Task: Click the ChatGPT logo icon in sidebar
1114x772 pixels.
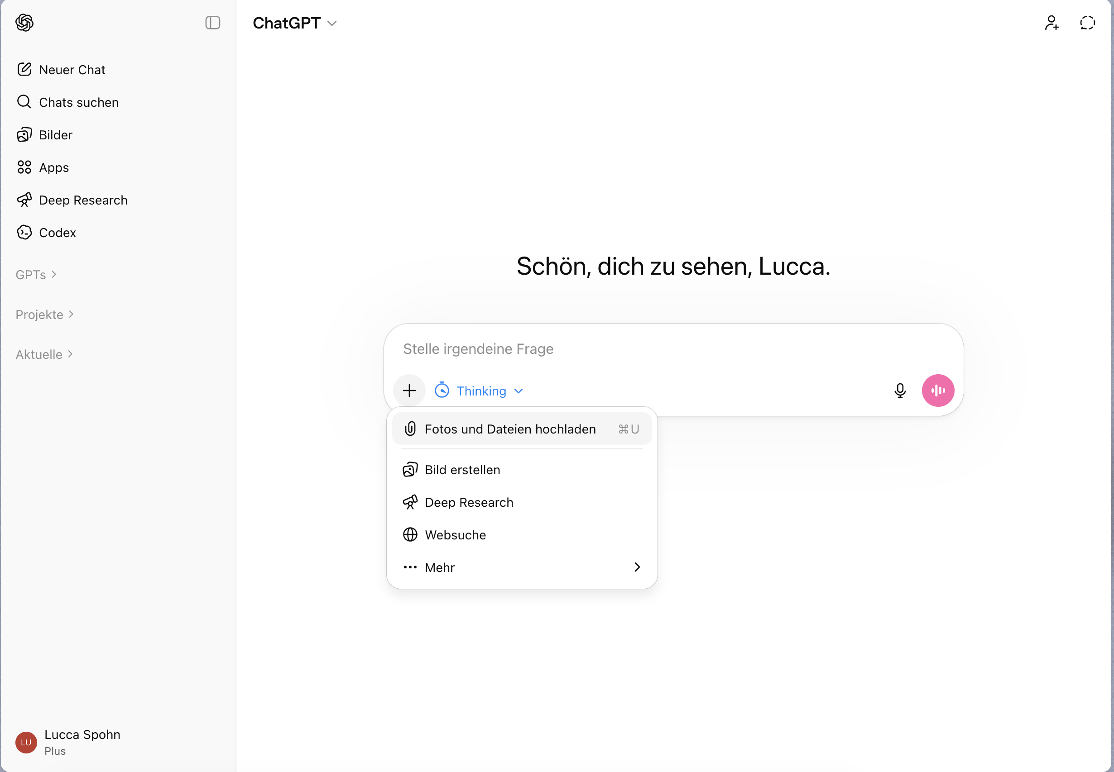Action: (24, 23)
